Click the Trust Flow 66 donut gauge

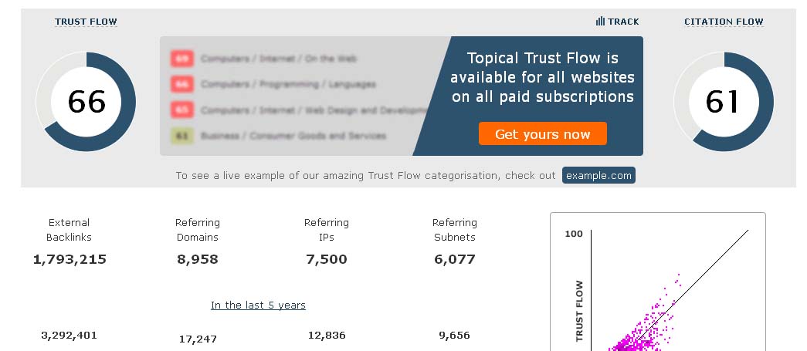86,102
